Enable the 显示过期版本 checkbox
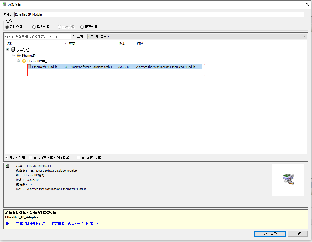Screen dimensions: 312x242 (79, 157)
